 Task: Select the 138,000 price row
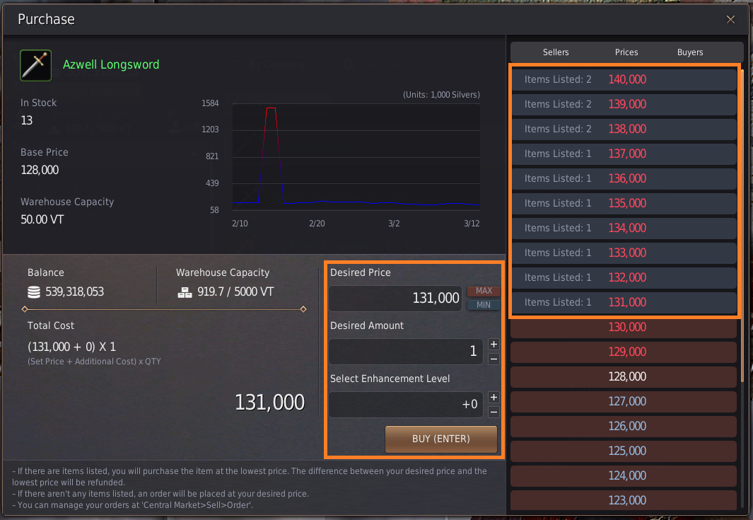pos(624,129)
